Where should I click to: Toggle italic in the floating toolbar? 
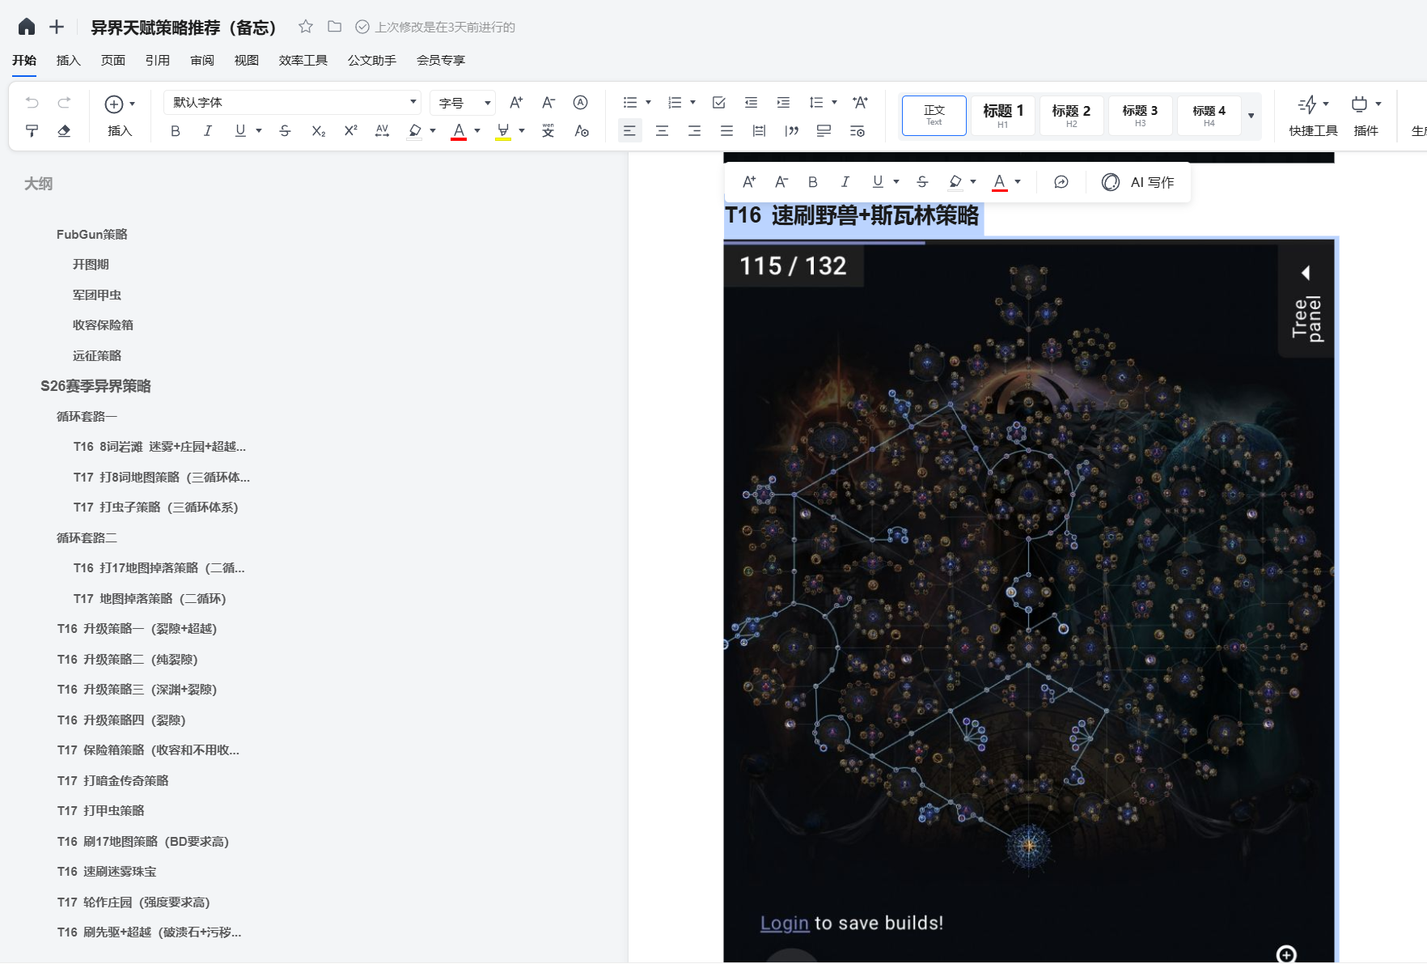pos(845,182)
